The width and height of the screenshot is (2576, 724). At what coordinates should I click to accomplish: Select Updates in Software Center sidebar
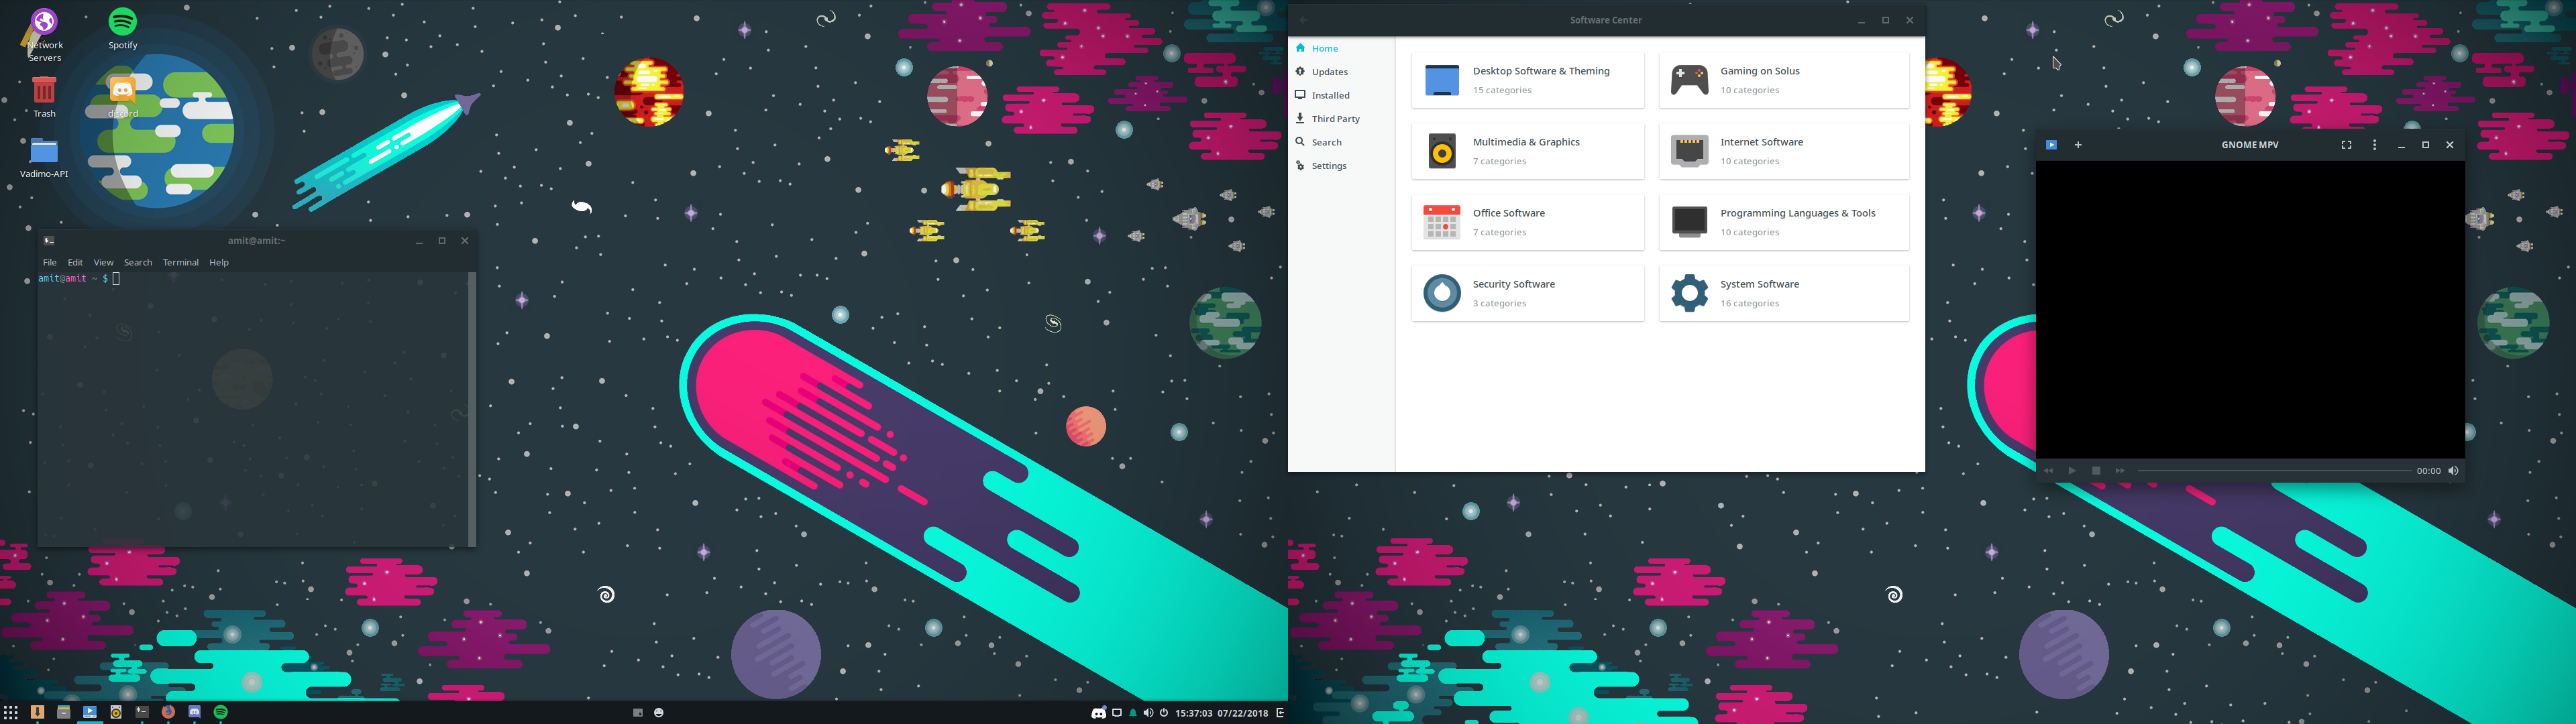tap(1341, 72)
